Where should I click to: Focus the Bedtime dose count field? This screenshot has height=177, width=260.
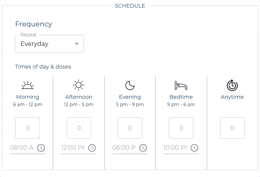click(x=181, y=128)
